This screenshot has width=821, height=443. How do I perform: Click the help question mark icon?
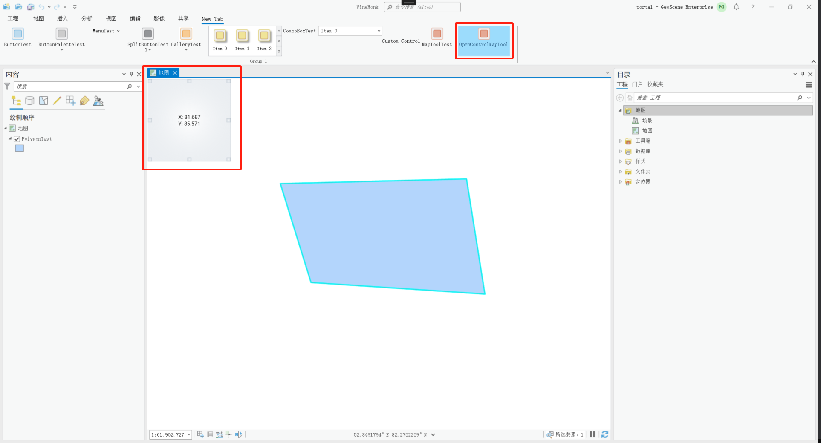[x=753, y=7]
